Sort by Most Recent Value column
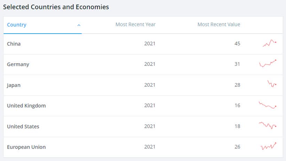This screenshot has width=286, height=161. [x=219, y=24]
